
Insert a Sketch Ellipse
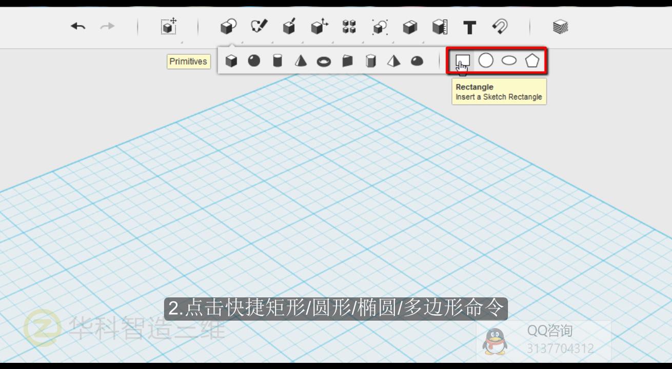click(x=509, y=60)
